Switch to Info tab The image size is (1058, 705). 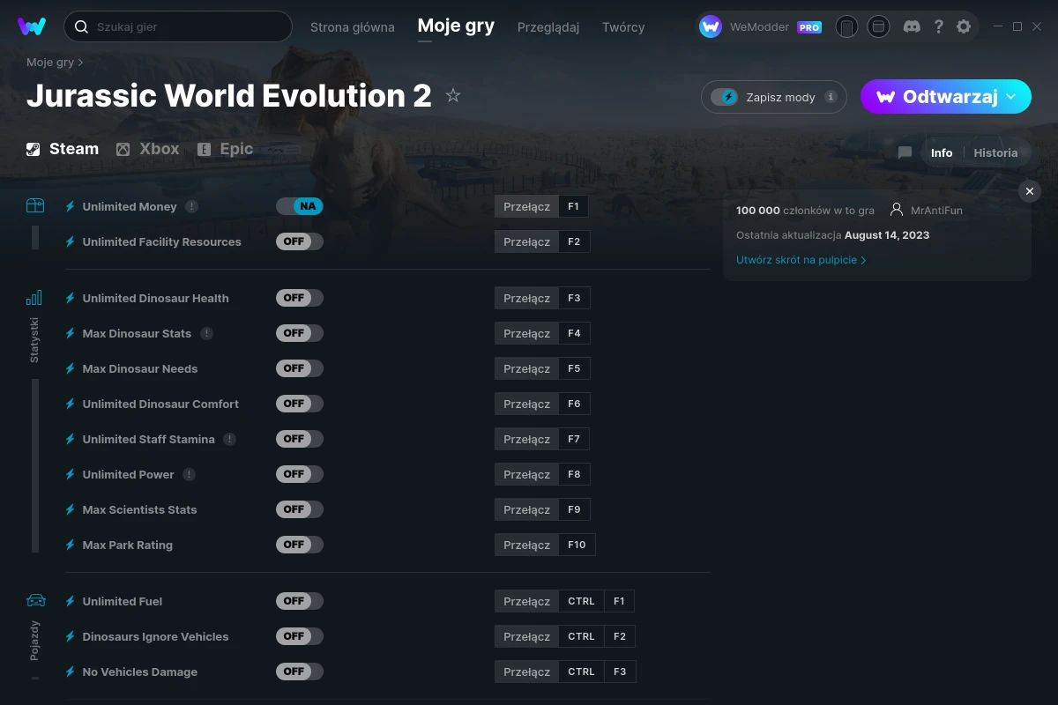click(942, 152)
